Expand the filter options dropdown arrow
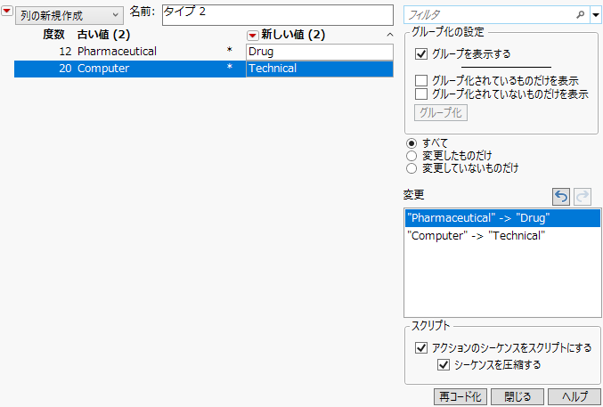 [x=595, y=15]
